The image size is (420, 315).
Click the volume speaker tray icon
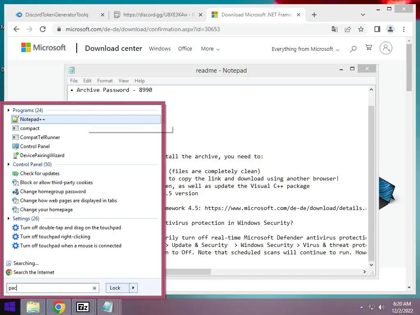[381, 307]
